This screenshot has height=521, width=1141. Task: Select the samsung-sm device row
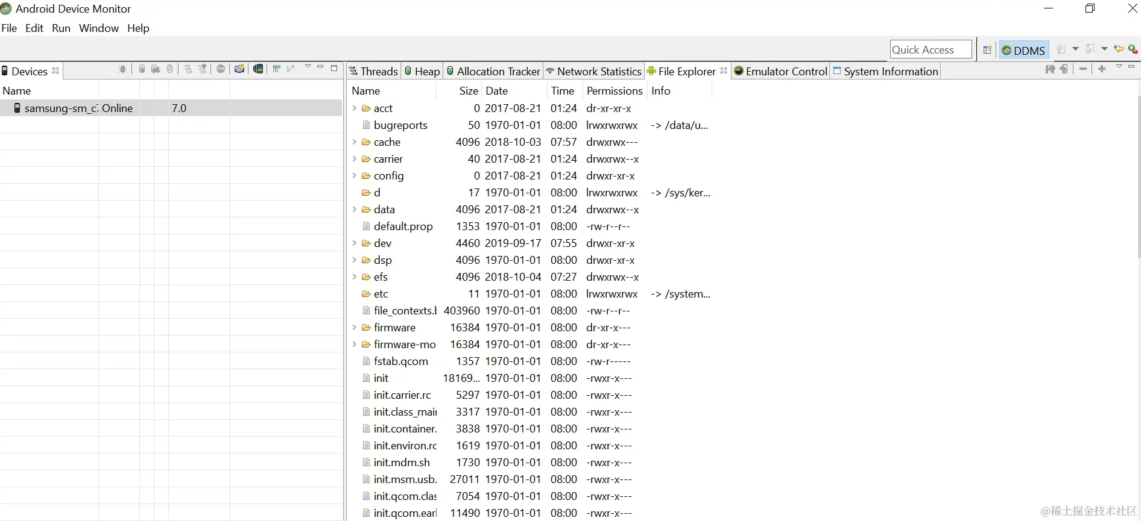click(x=171, y=108)
